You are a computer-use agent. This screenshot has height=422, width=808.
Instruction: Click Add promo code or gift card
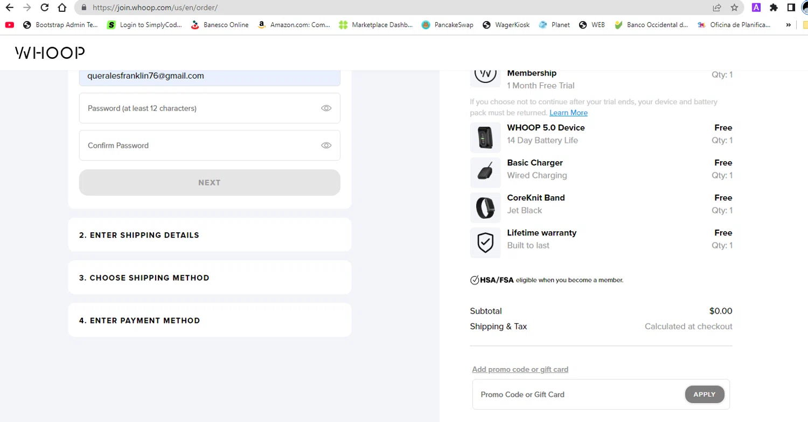pyautogui.click(x=520, y=369)
